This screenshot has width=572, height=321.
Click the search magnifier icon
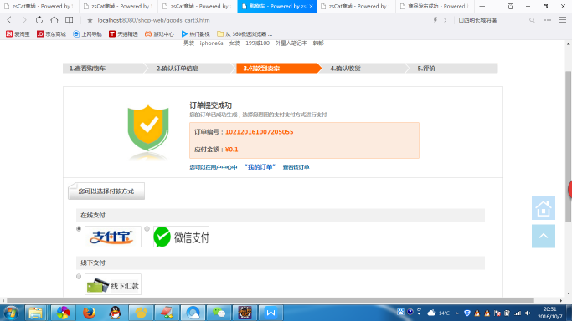532,20
